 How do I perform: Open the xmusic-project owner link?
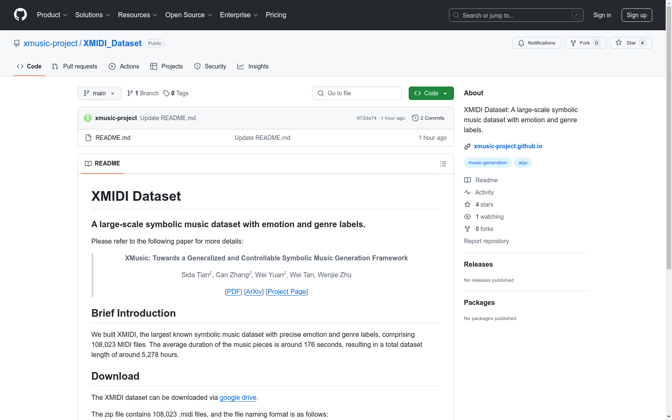click(50, 43)
